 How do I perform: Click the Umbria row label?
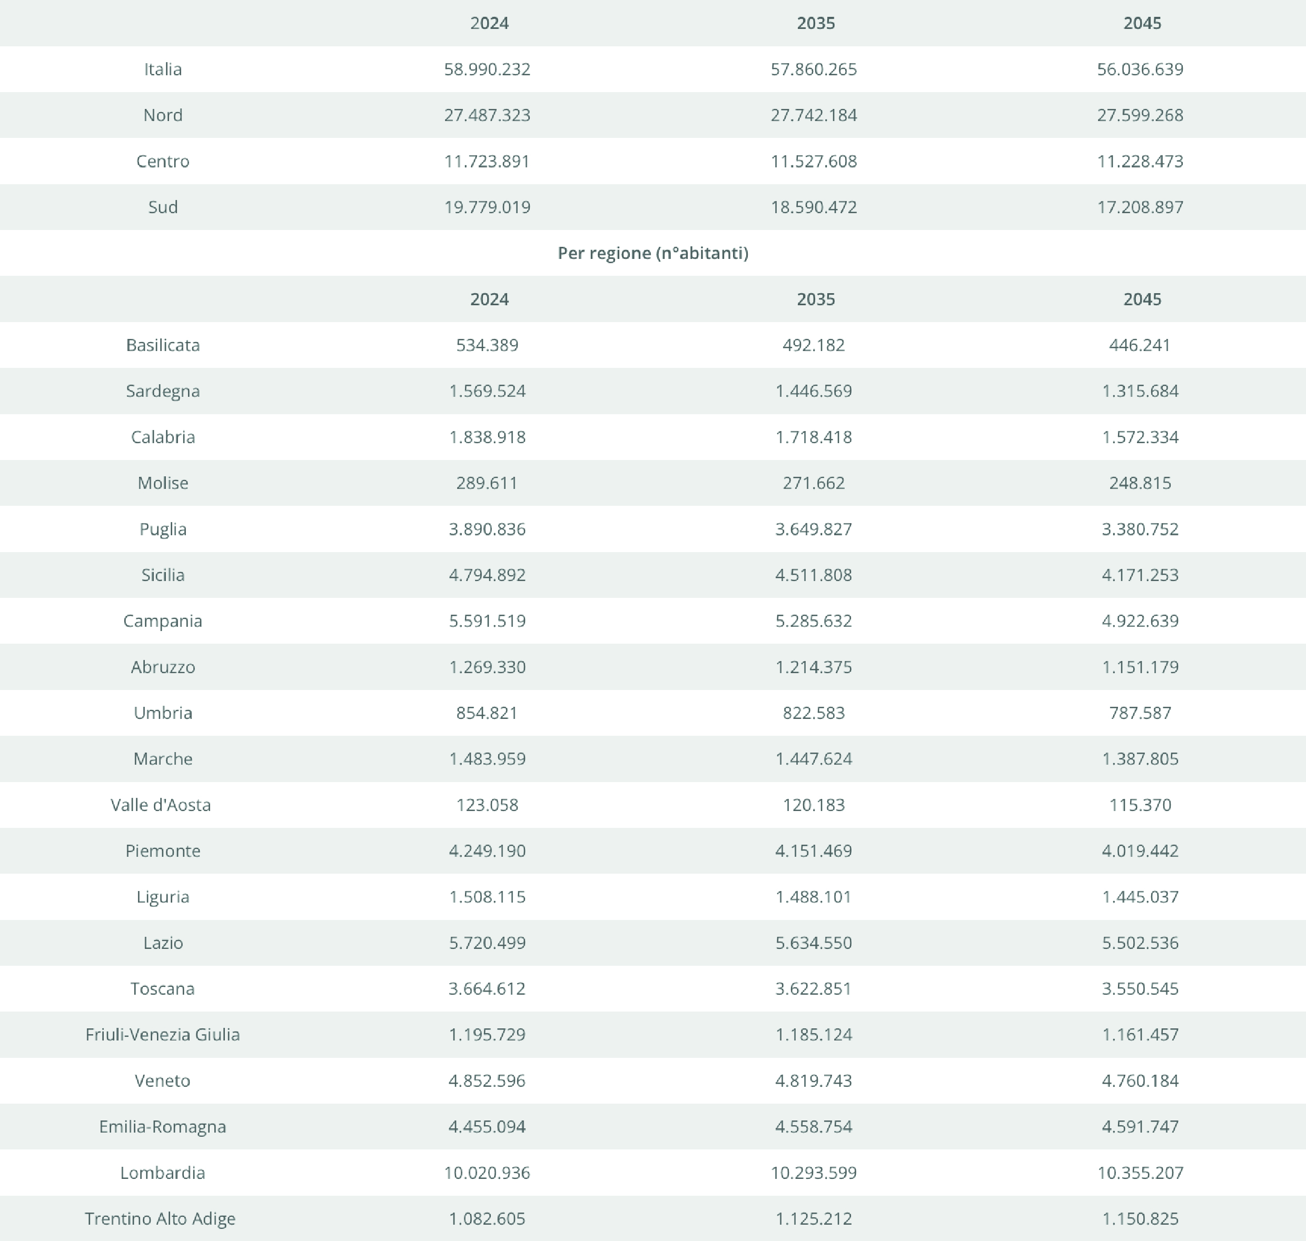tap(163, 713)
